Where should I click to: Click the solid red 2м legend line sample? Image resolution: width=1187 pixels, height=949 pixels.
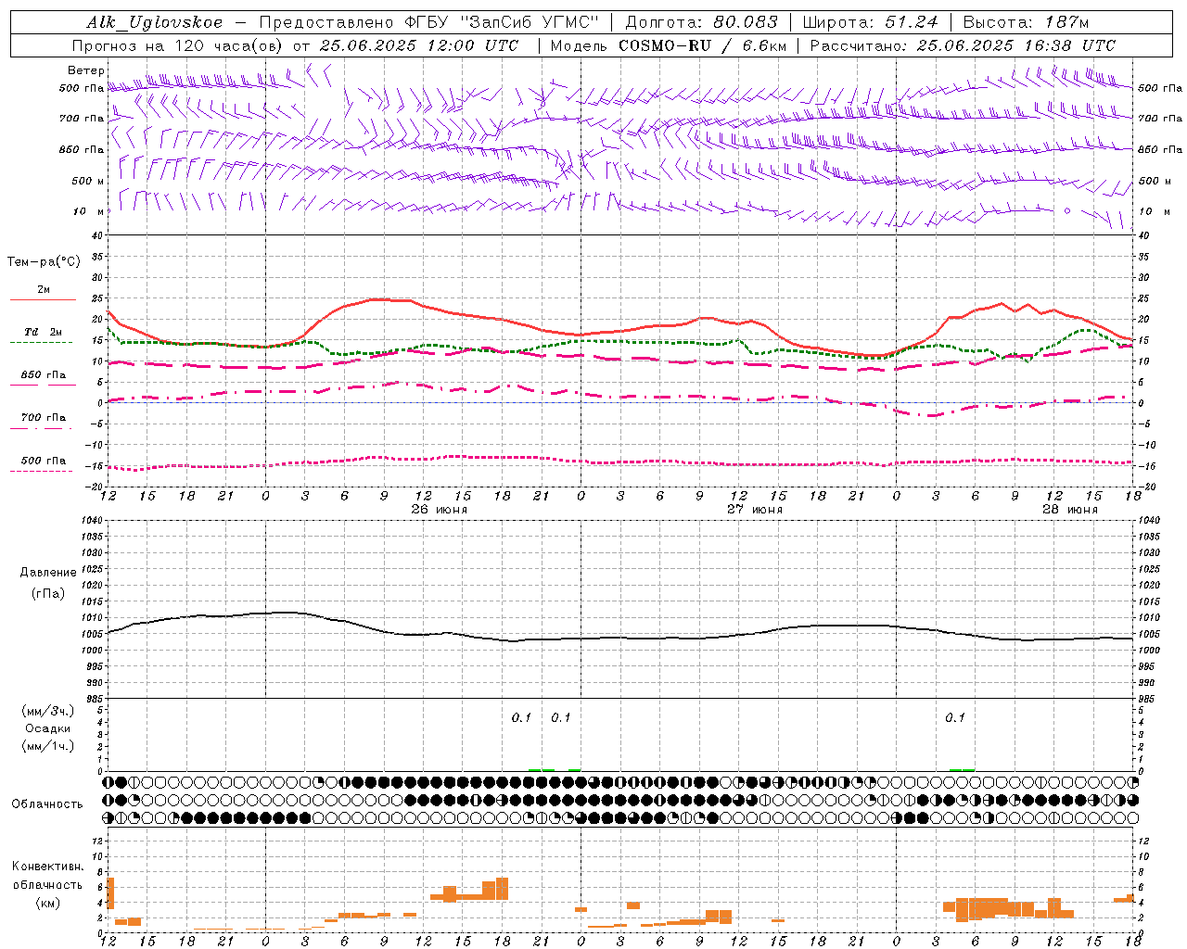coord(43,299)
